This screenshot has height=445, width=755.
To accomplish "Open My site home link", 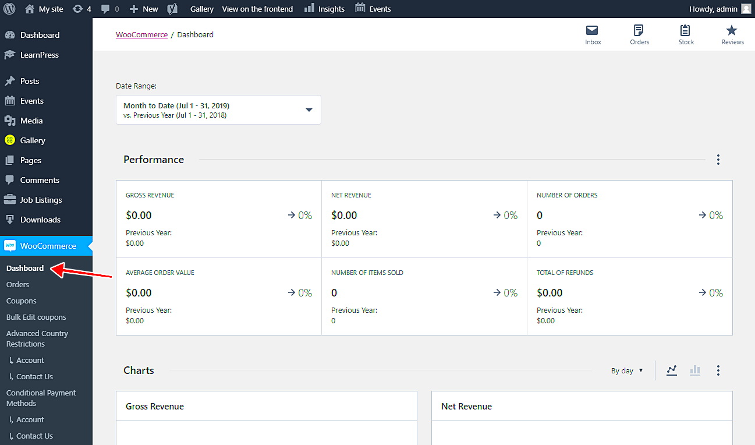I will [44, 9].
